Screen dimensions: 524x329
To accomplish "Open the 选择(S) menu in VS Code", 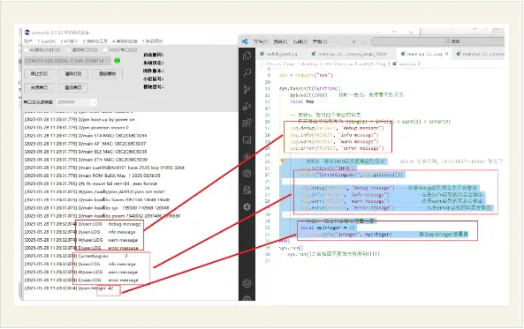I will pos(300,41).
